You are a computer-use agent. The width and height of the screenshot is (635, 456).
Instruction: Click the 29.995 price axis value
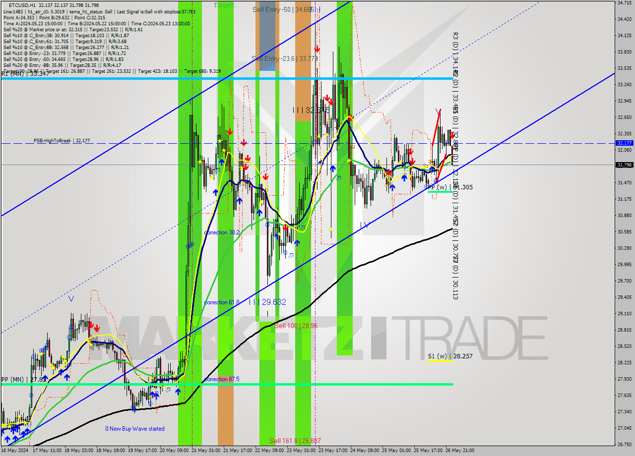pos(624,264)
